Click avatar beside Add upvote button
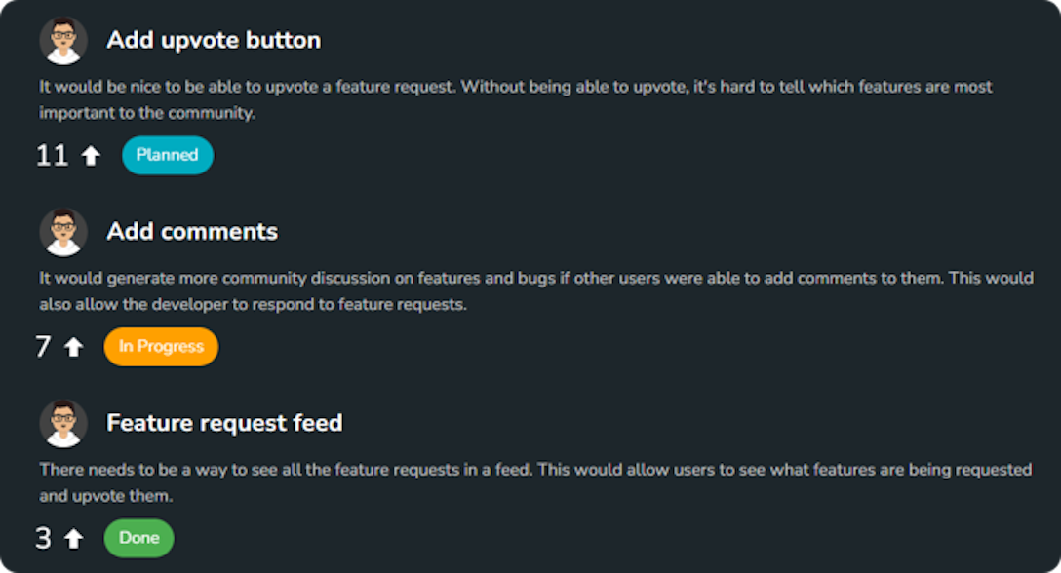 (63, 40)
